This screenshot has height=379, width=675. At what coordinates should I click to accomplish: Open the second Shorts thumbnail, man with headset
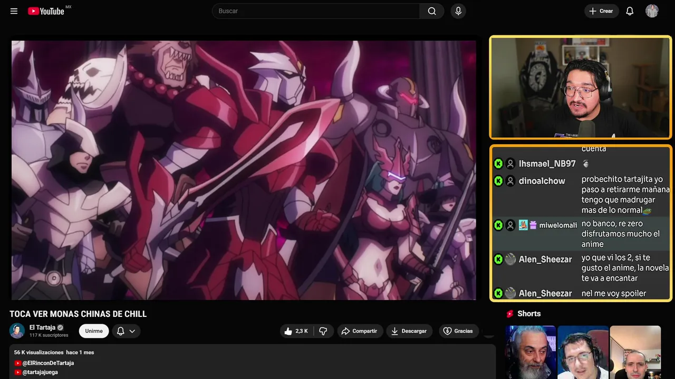point(583,352)
